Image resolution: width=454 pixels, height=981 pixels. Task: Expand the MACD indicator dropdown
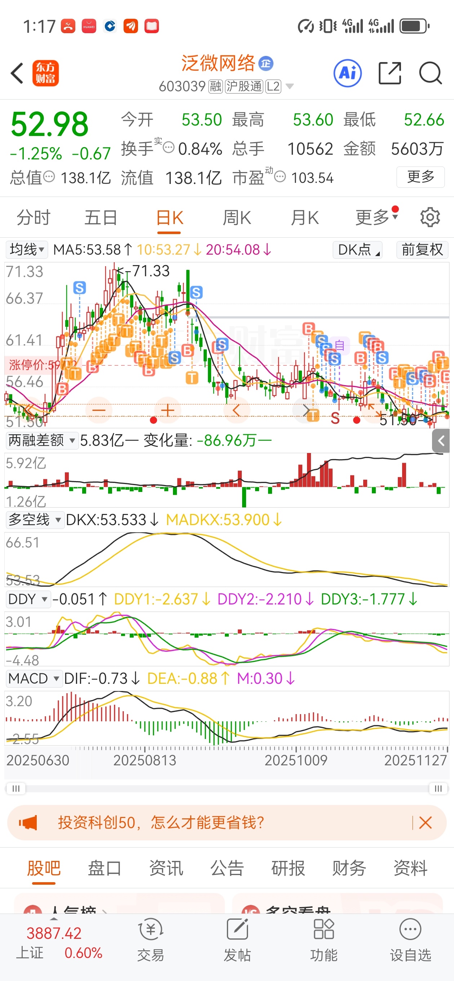click(x=34, y=678)
